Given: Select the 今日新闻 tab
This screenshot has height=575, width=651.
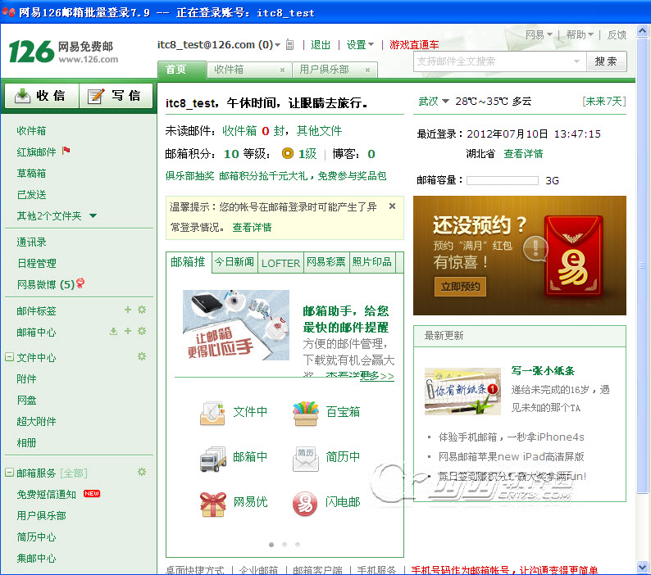Looking at the screenshot, I should 234,262.
